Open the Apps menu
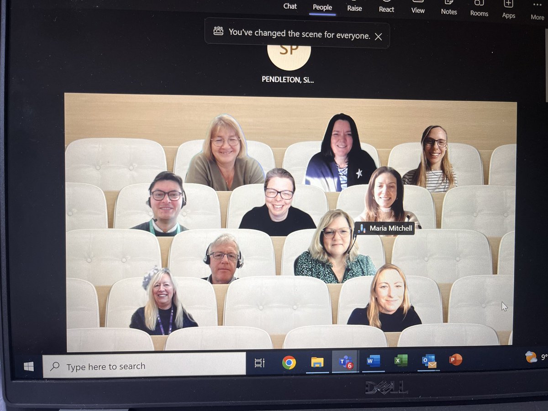Viewport: 548px width, 411px height. point(509,11)
